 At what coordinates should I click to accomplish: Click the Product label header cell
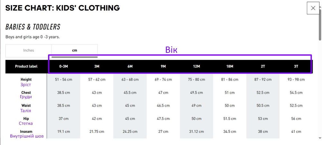[26, 67]
